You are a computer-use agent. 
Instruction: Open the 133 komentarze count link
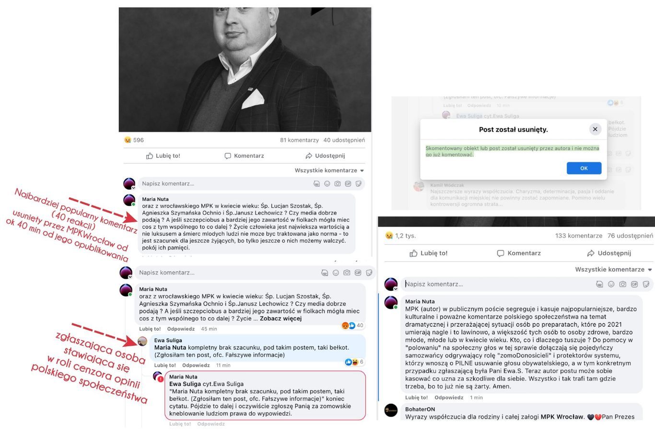tap(579, 236)
